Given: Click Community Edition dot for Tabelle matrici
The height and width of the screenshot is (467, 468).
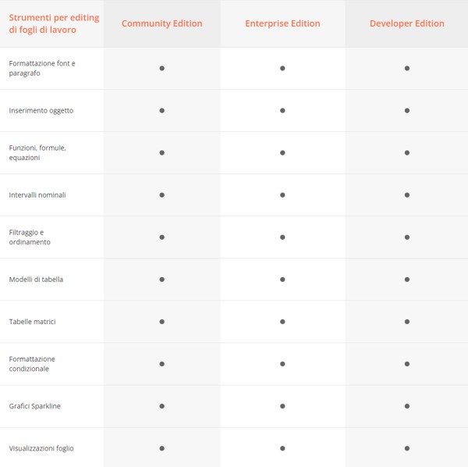Looking at the screenshot, I should click(161, 321).
